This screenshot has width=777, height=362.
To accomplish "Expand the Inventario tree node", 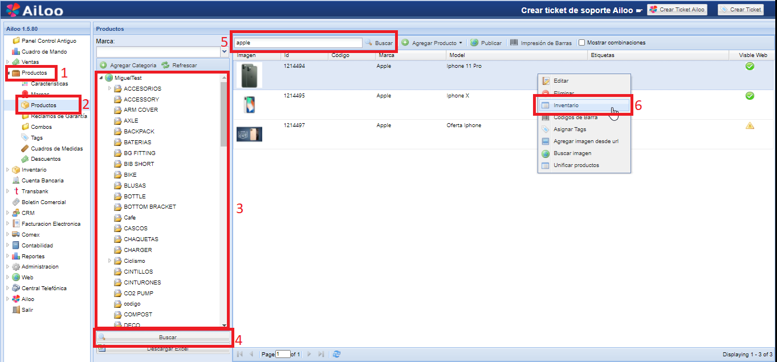I will [7, 170].
